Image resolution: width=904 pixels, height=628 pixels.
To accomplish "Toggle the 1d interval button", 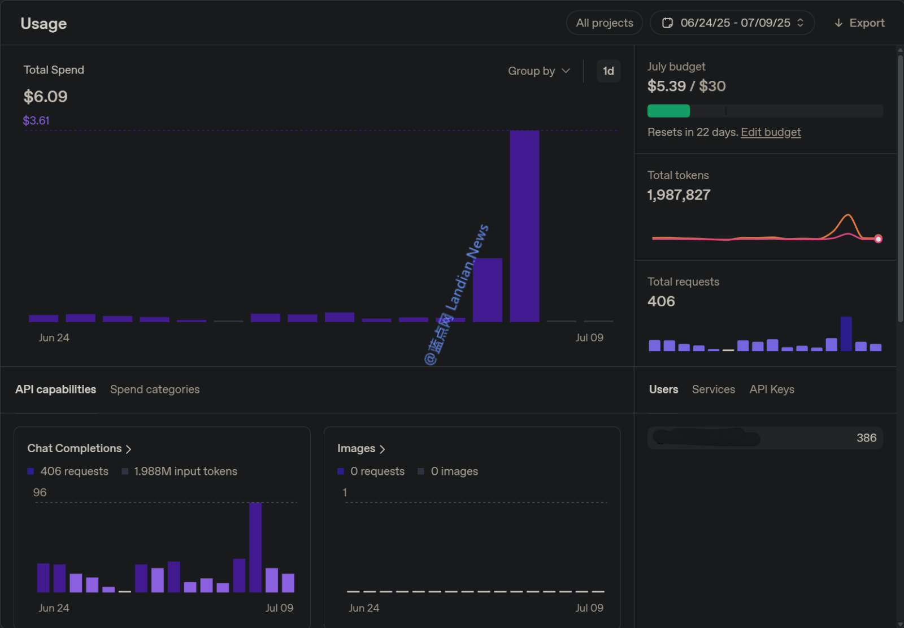I will click(608, 71).
